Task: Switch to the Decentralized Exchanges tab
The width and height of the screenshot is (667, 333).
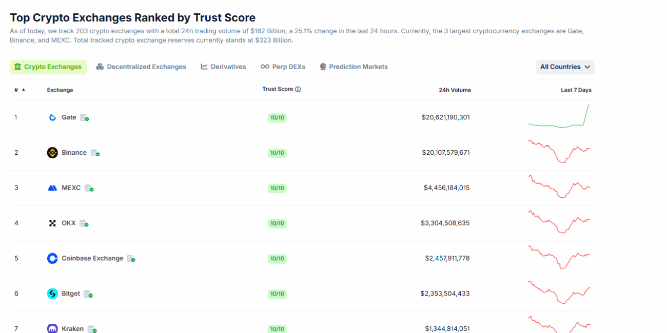Action: (141, 67)
